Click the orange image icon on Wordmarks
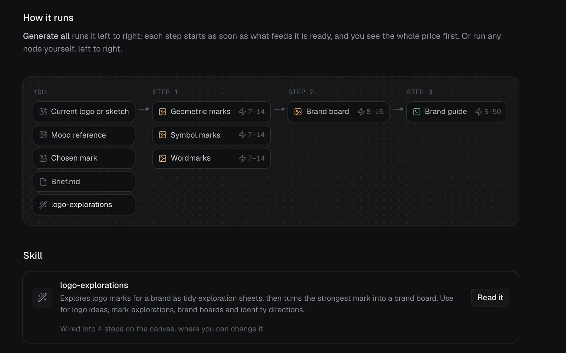Viewport: 566px width, 353px height. coord(163,158)
